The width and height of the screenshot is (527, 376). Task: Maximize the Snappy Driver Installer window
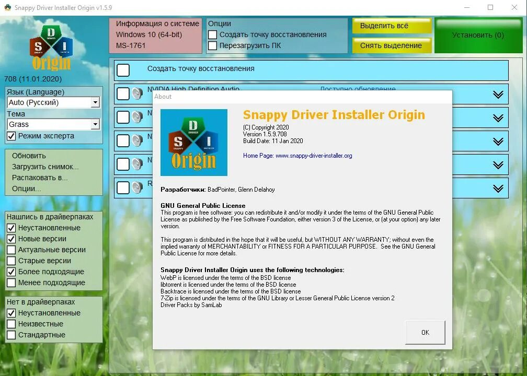490,7
